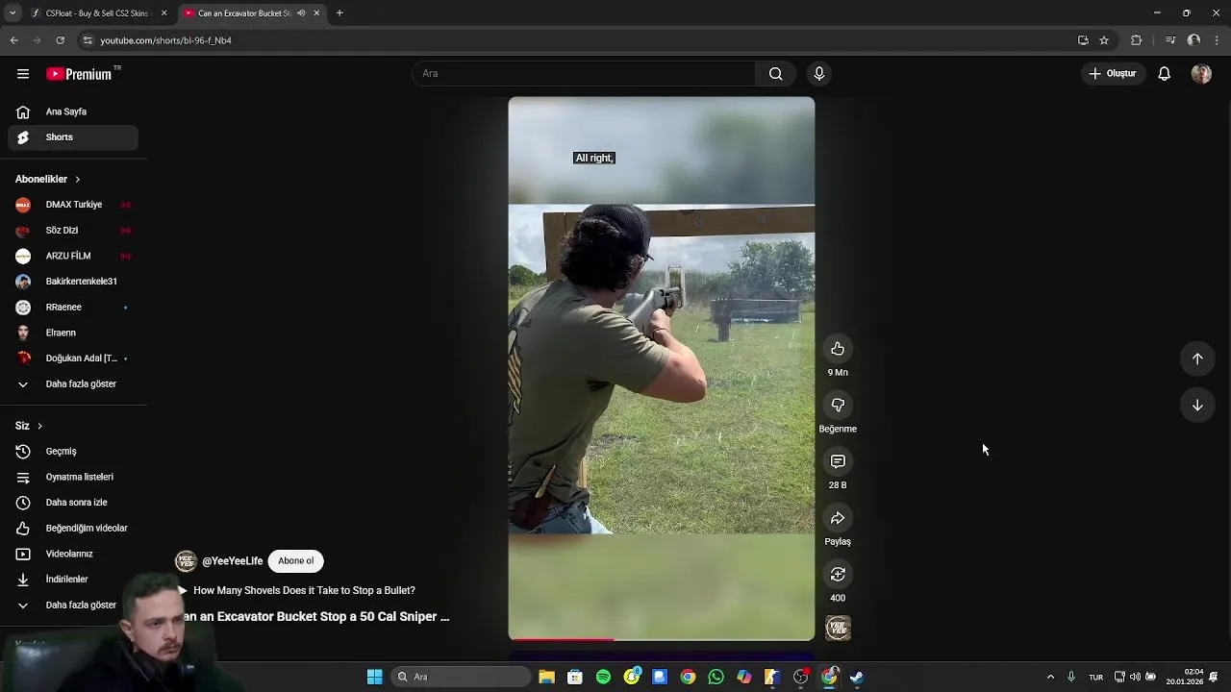Open Chrome three-dot menu
This screenshot has height=692, width=1231.
coord(1218,40)
